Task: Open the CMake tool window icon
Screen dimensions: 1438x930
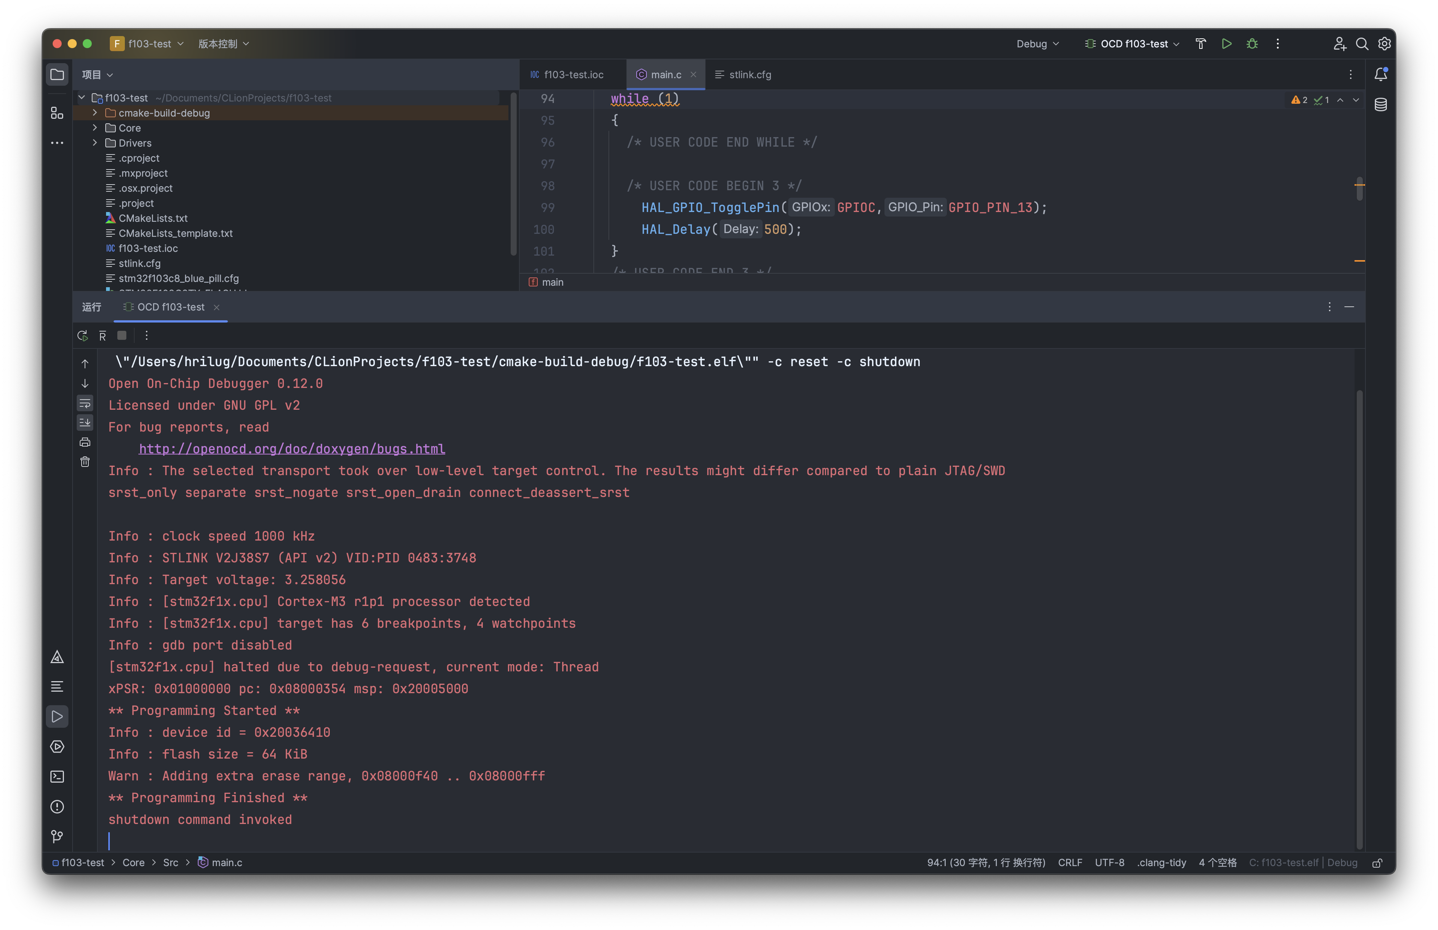Action: tap(57, 657)
